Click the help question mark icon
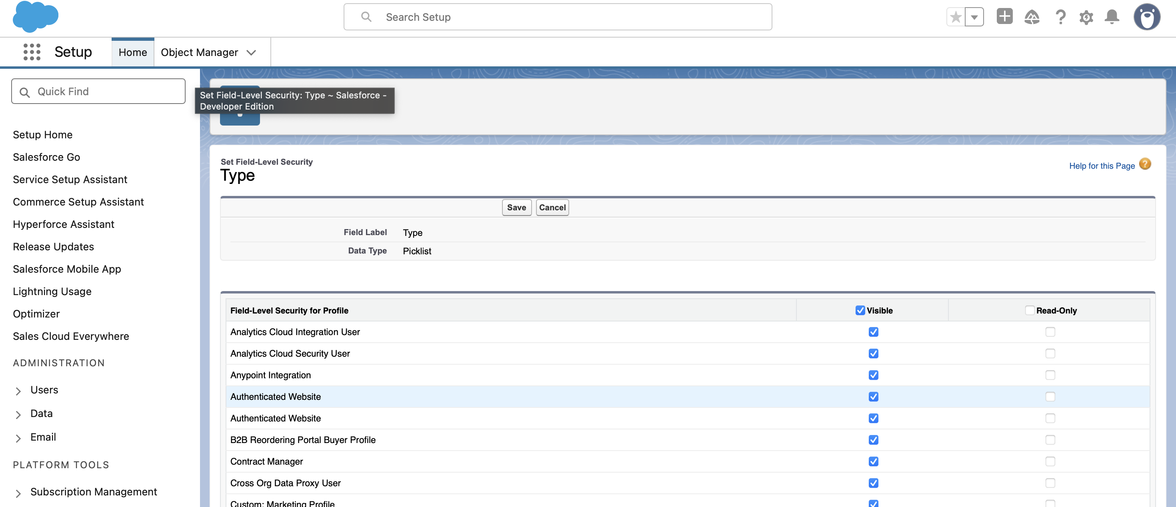 pos(1060,17)
